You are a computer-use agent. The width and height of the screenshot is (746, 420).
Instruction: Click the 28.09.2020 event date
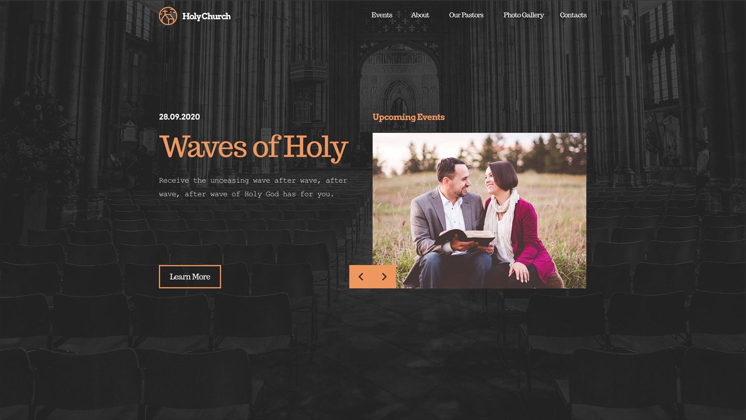tap(180, 117)
